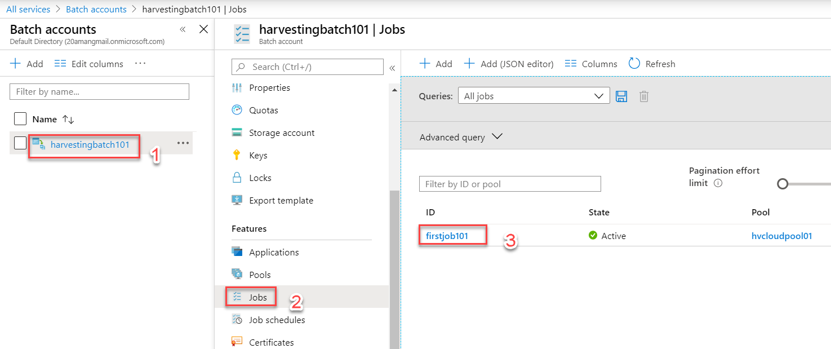
Task: Open the All jobs queries dropdown
Action: (x=534, y=96)
